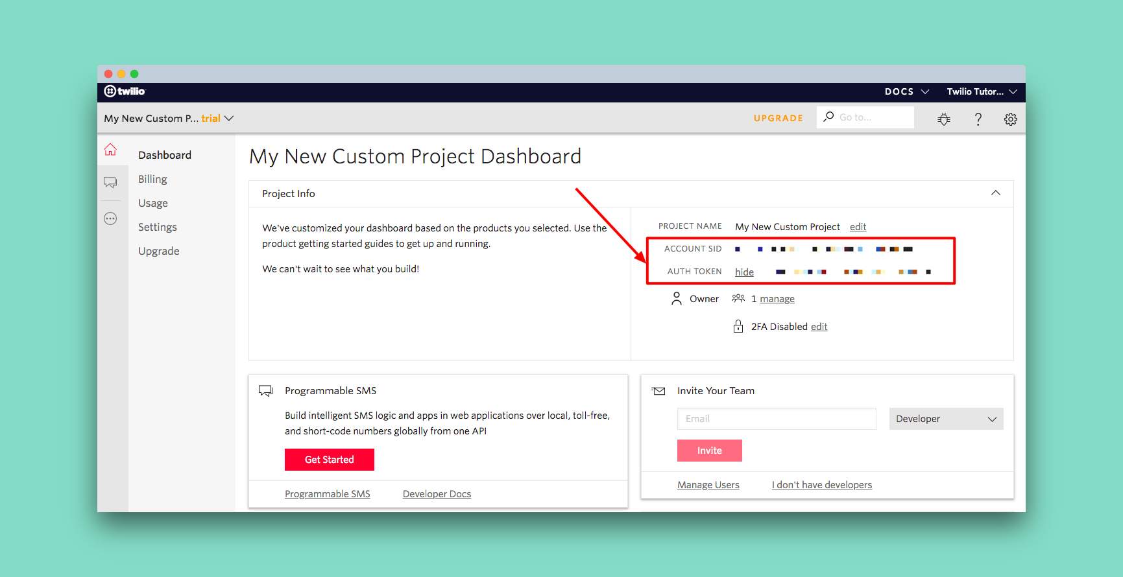Click the My New Custom Project name value
1123x577 pixels.
(788, 226)
